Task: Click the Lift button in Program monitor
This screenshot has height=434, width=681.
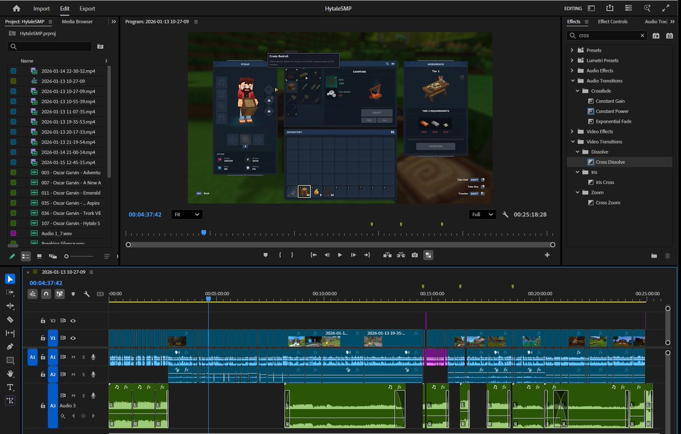Action: [387, 255]
